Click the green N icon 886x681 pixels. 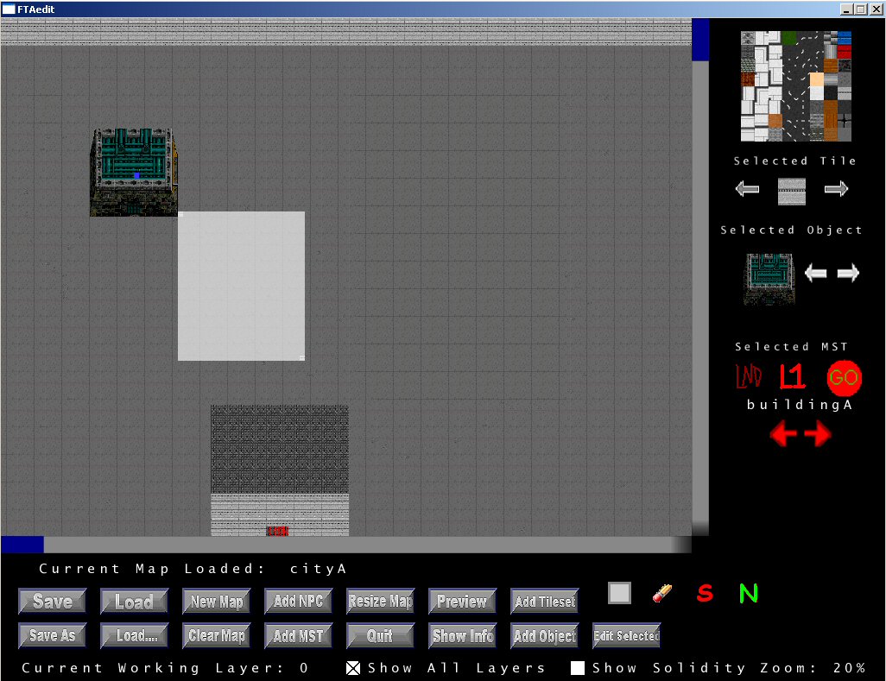point(748,594)
